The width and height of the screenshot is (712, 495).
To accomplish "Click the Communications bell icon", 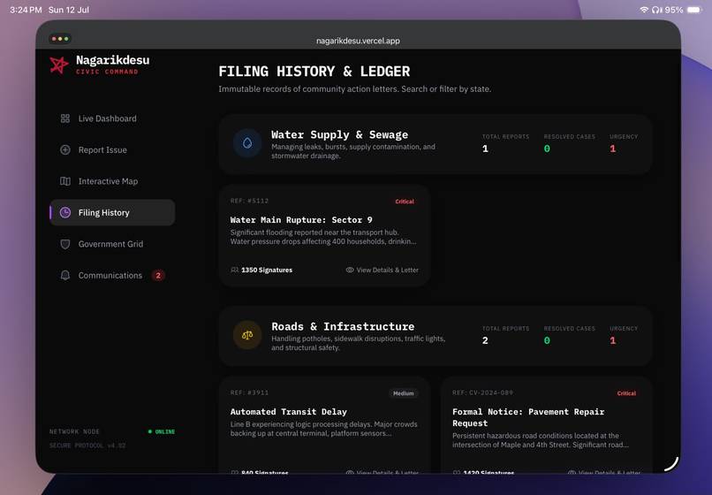I will 65,275.
